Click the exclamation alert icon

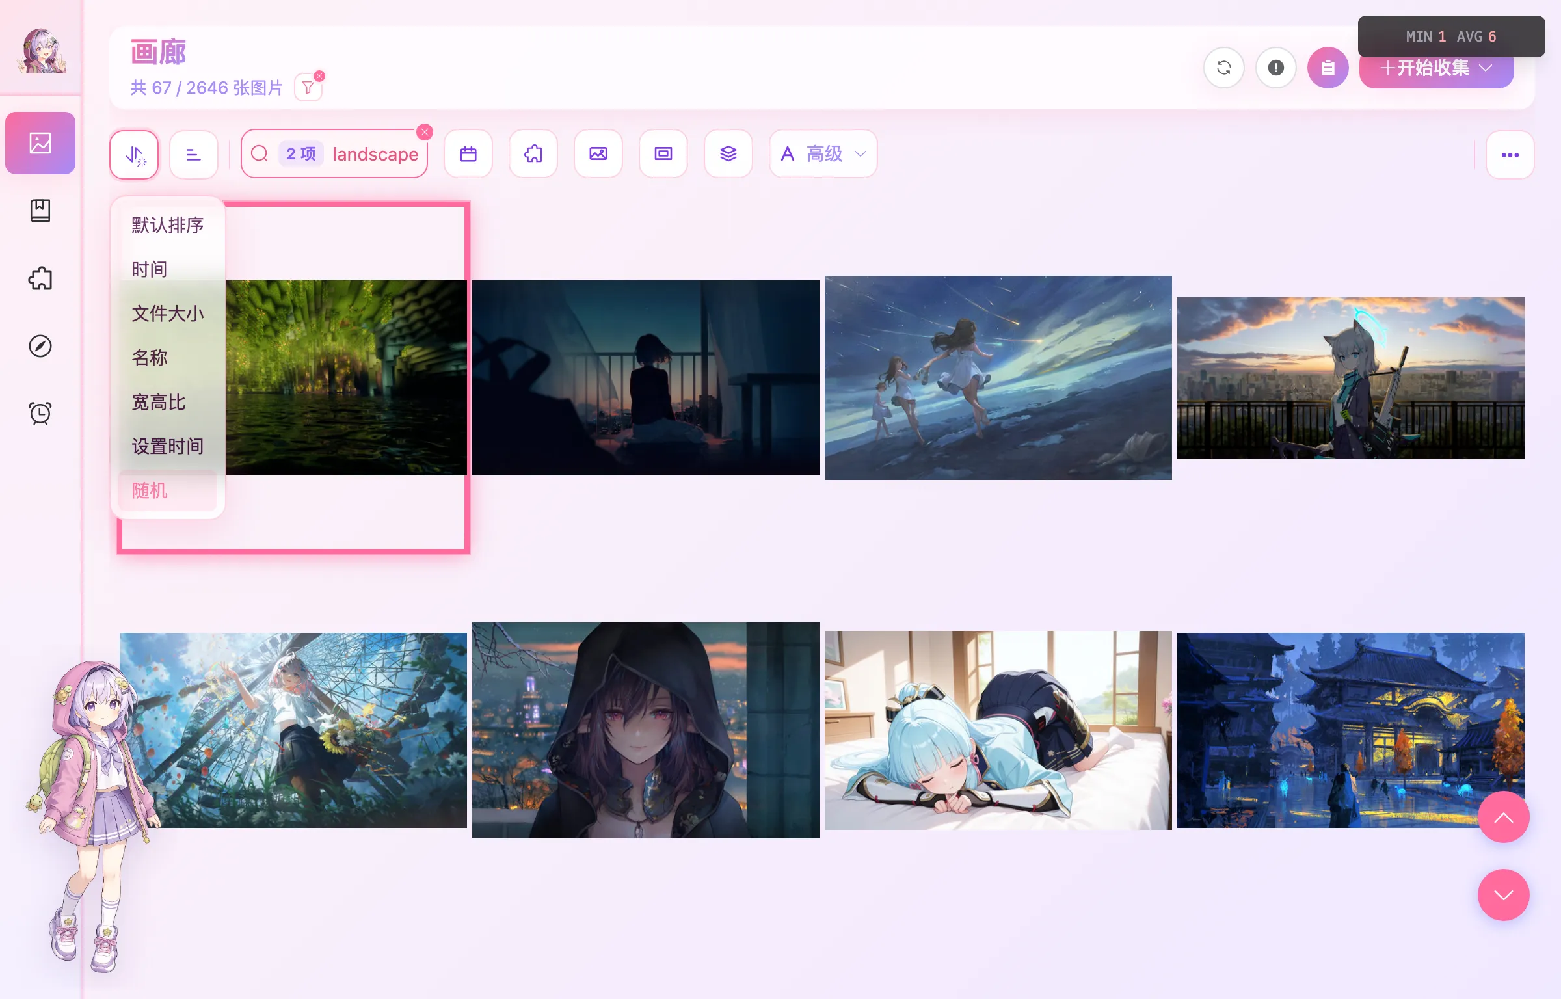pyautogui.click(x=1276, y=68)
